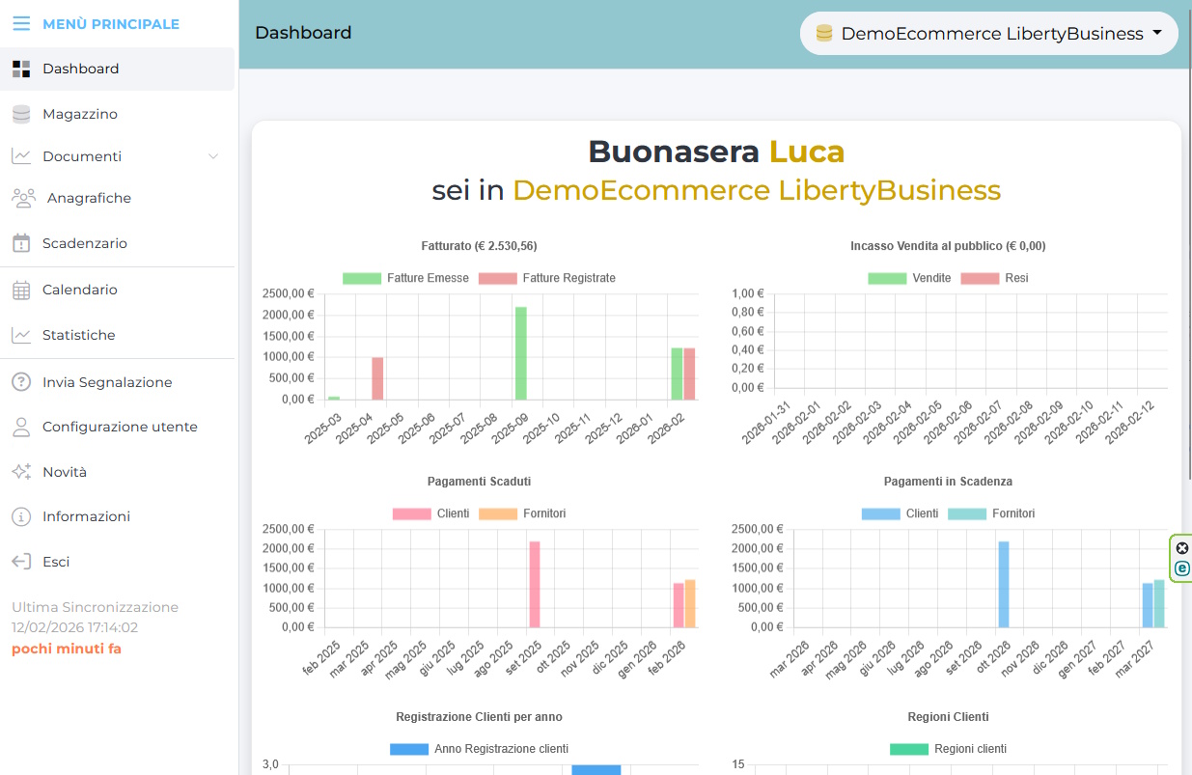
Task: Click the Scadenzario calendar alert icon
Action: (x=21, y=243)
